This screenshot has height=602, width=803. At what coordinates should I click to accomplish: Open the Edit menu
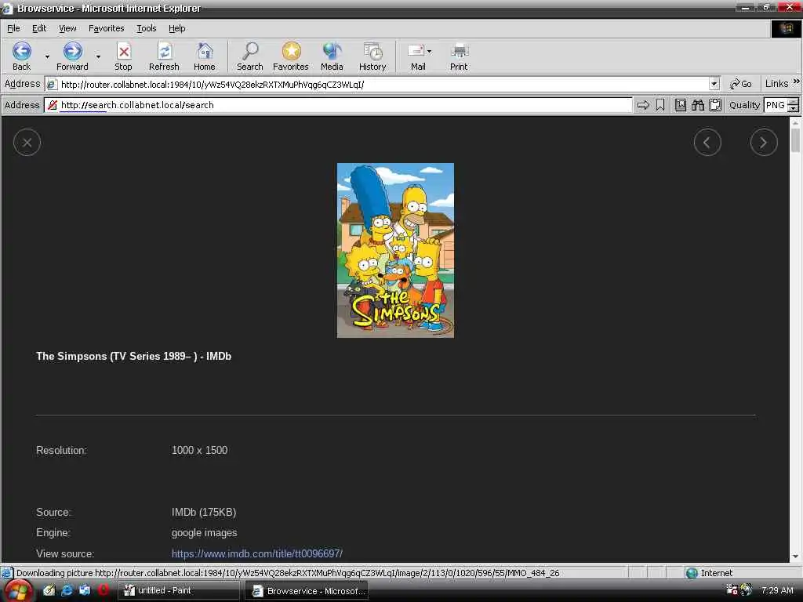39,28
